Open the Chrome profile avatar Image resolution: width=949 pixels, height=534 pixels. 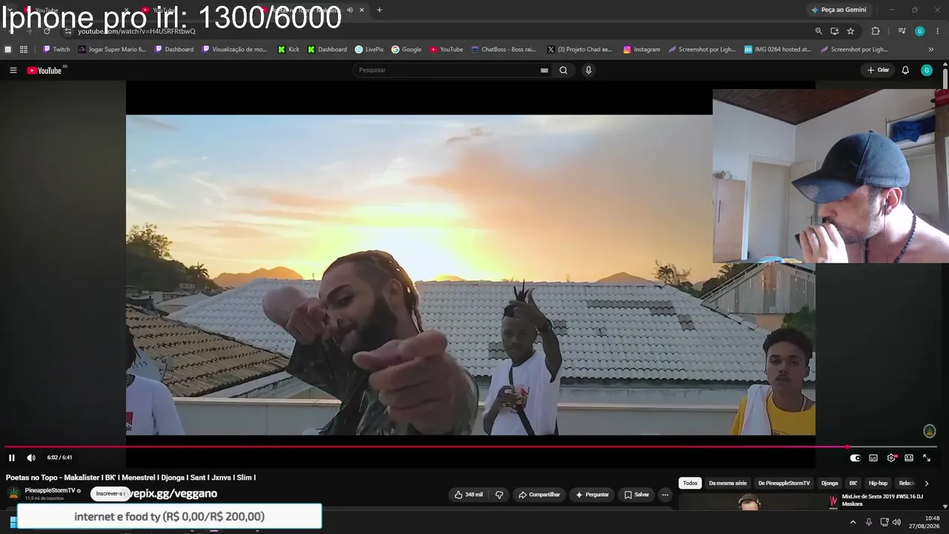point(920,31)
